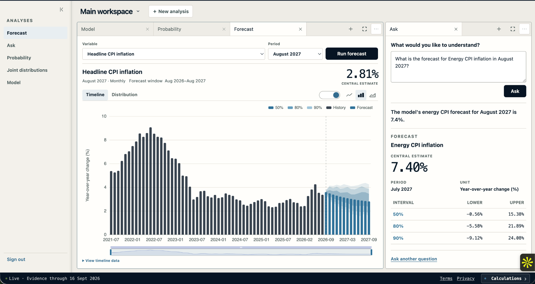The width and height of the screenshot is (535, 284).
Task: Open the Period dropdown showing August 2027
Action: click(295, 54)
